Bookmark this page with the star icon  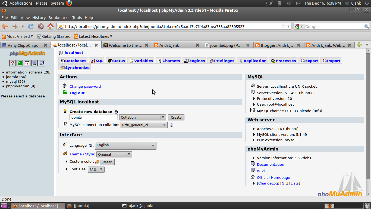pyautogui.click(x=284, y=26)
